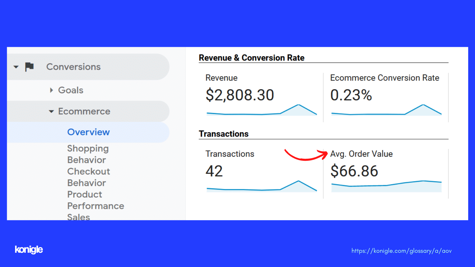Click the konigle logo
Image resolution: width=475 pixels, height=267 pixels.
tap(29, 249)
